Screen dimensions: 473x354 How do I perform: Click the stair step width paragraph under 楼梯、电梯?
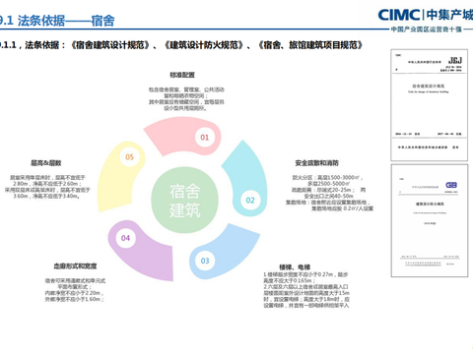(306, 290)
